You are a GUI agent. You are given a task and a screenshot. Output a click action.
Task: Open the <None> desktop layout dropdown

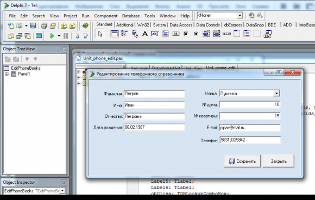tap(240, 15)
